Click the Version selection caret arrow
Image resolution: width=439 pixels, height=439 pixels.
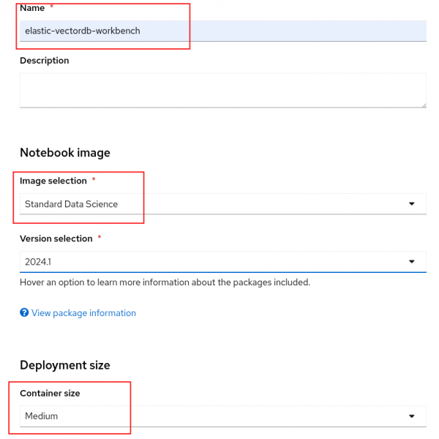coord(412,261)
